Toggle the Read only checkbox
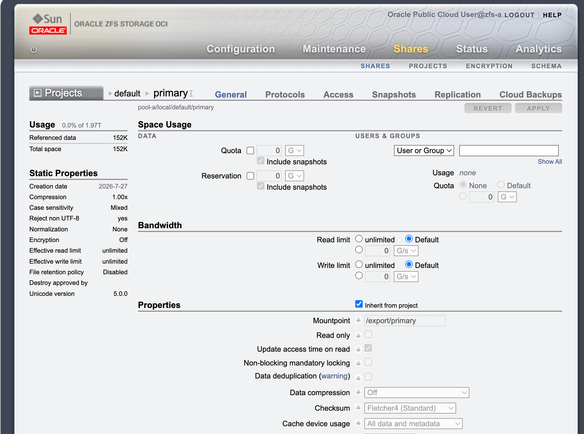 [x=368, y=334]
